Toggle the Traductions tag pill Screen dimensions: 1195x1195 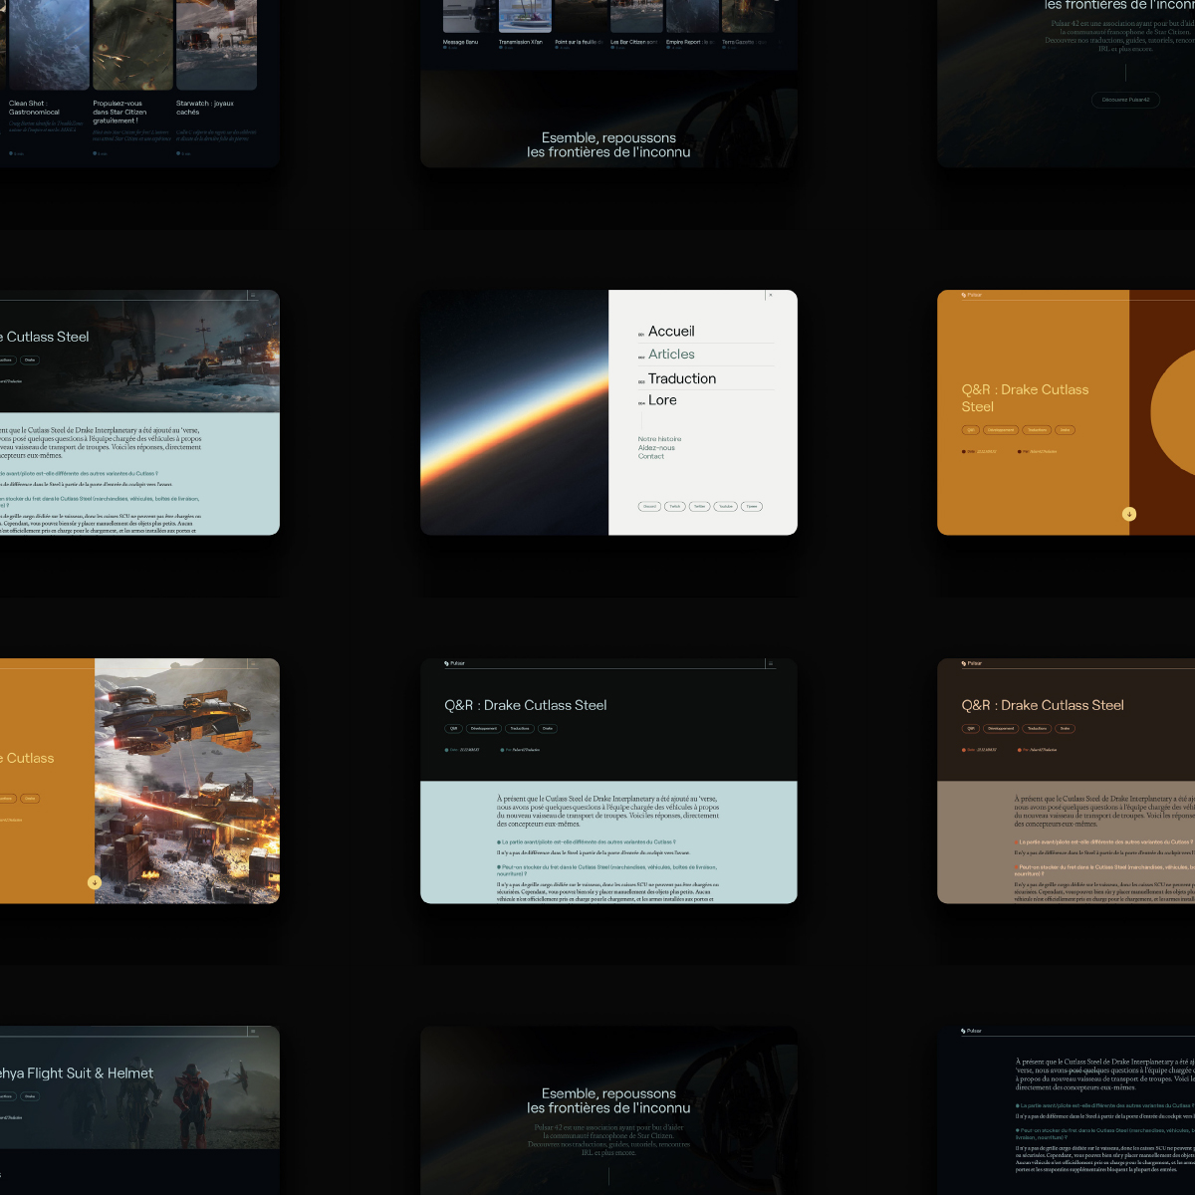[519, 728]
